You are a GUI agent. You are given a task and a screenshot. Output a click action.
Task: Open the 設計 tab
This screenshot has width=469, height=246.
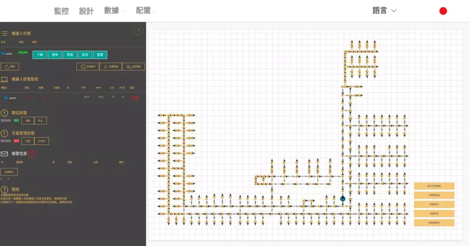(86, 11)
